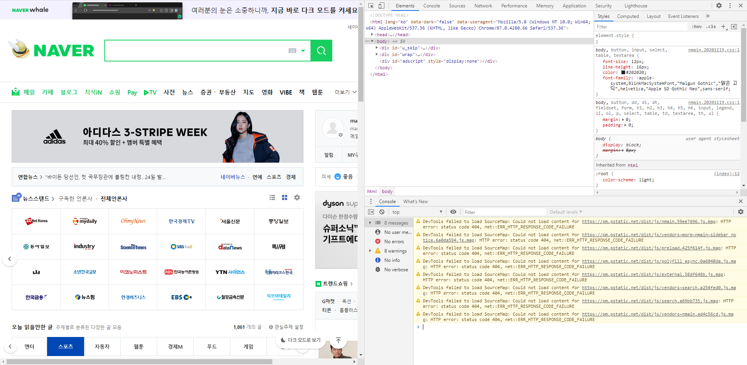Toggle the computed styles sidebar icon
The height and width of the screenshot is (365, 747).
734,26
